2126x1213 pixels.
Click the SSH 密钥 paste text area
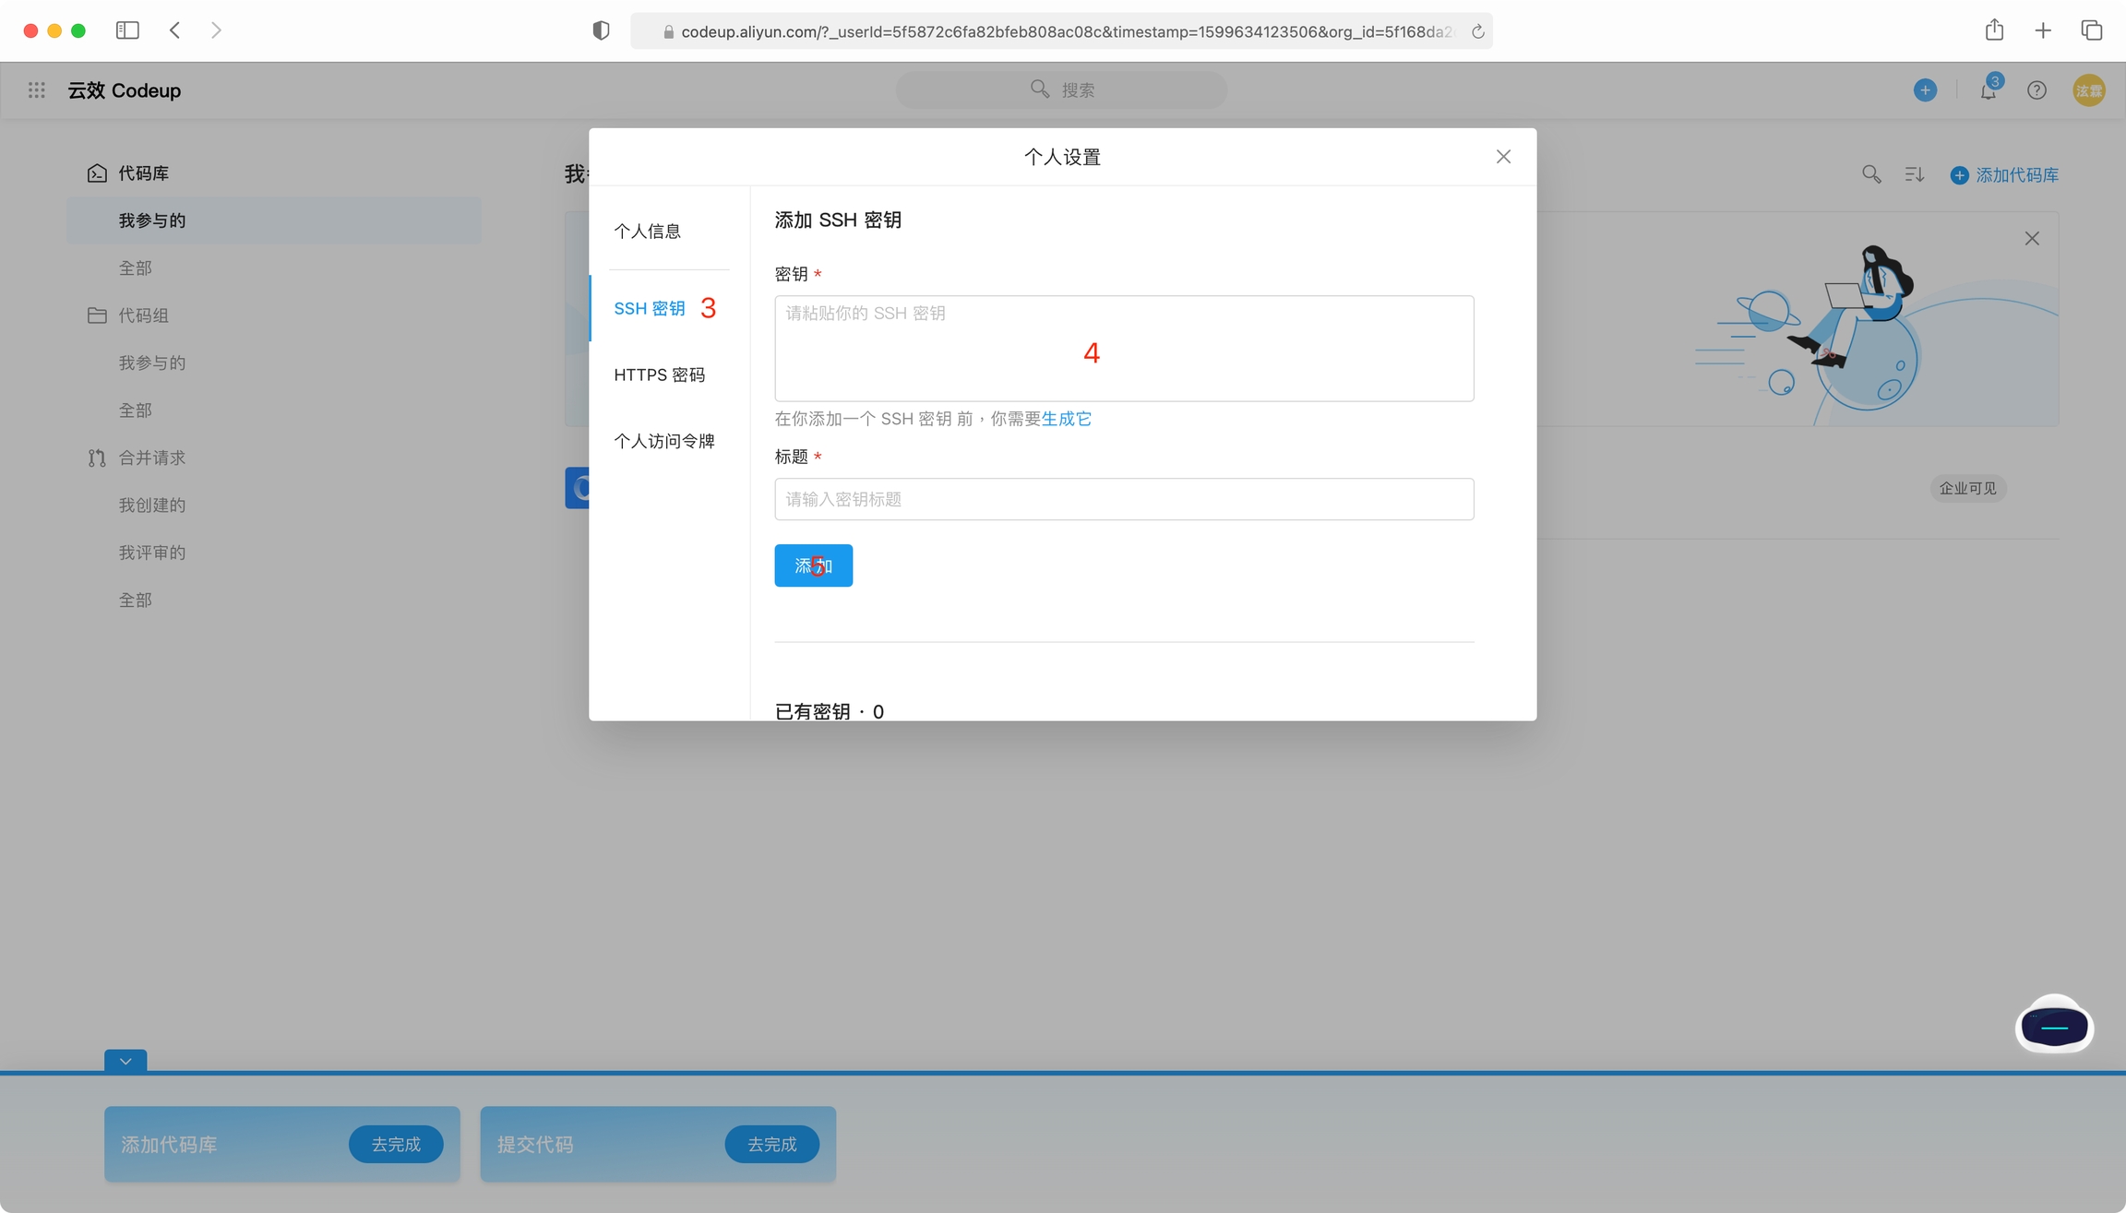pyautogui.click(x=1123, y=349)
